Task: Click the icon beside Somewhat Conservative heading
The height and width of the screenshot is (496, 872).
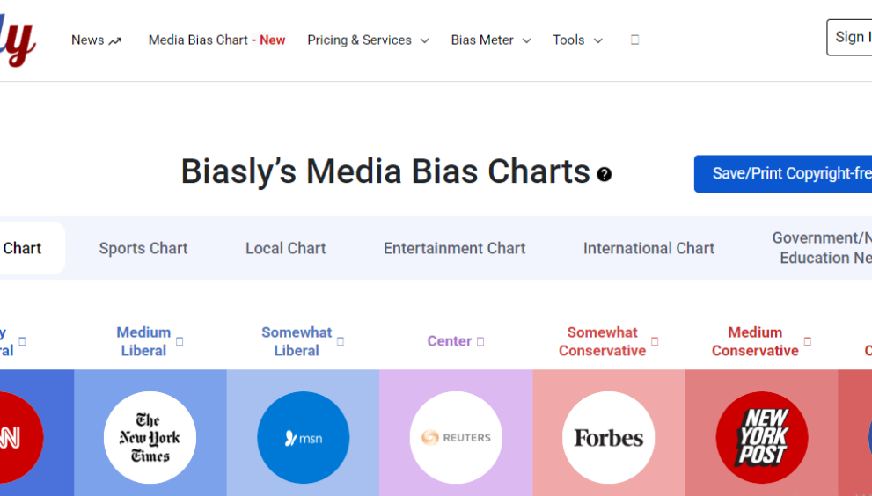Action: (x=655, y=342)
